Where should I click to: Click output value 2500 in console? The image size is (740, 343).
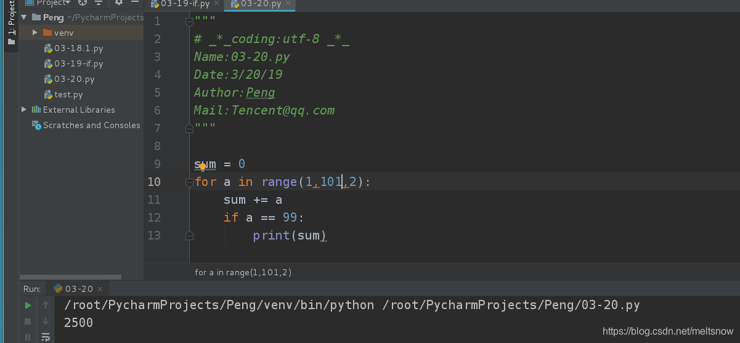(78, 323)
